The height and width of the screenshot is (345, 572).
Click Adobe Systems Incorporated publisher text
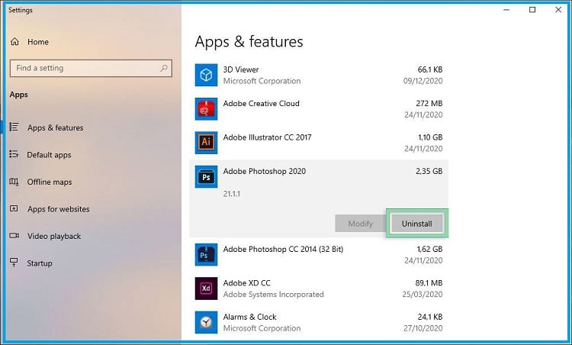click(273, 295)
